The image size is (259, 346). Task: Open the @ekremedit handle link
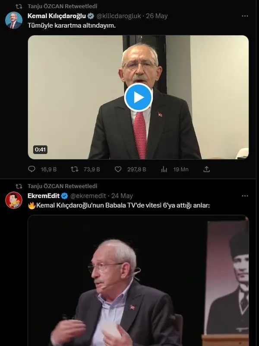point(88,196)
